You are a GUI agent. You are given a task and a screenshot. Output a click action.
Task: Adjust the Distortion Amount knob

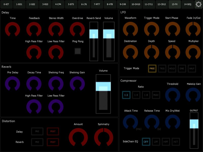coord(78,137)
